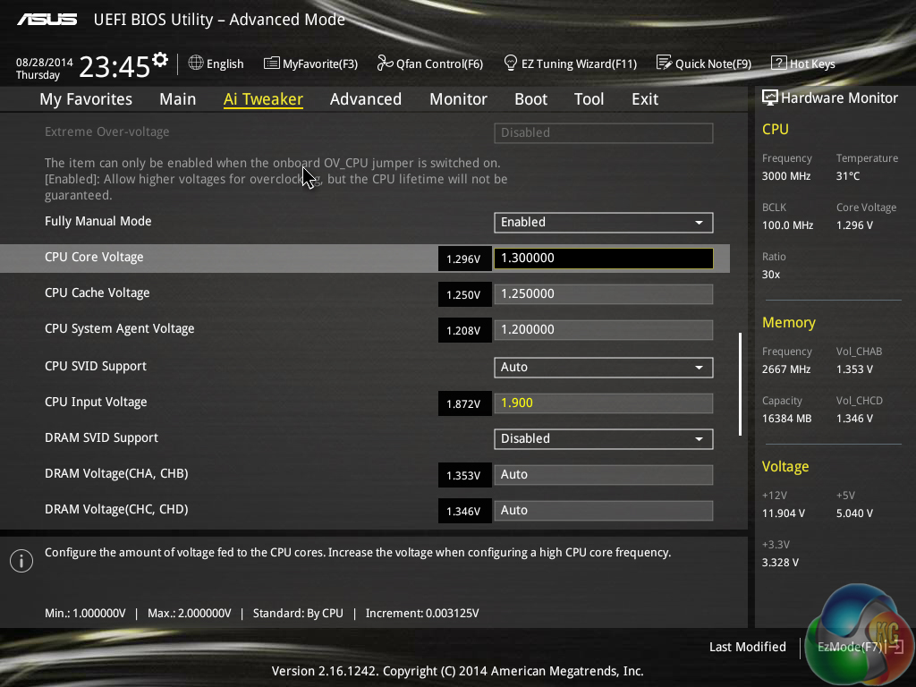The width and height of the screenshot is (916, 687).
Task: Open Qfan Control fan icon
Action: (x=385, y=64)
